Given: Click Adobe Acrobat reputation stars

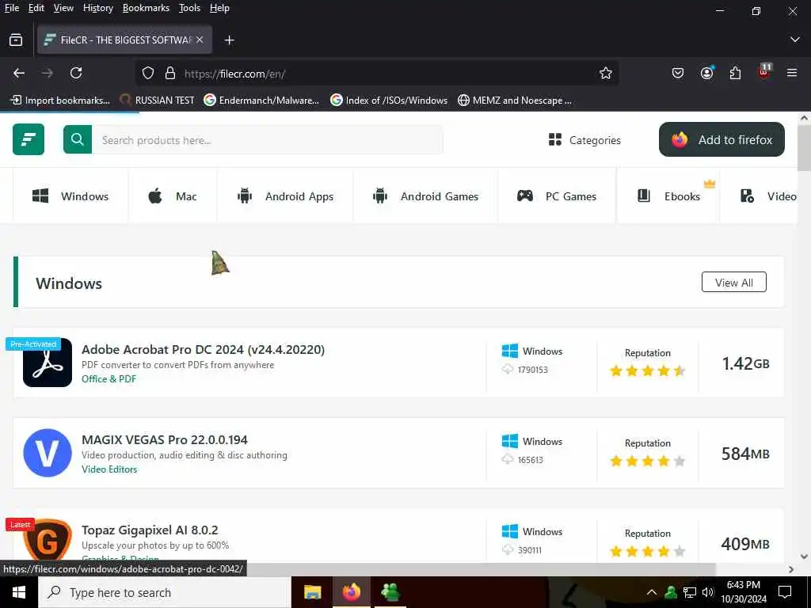Looking at the screenshot, I should point(648,370).
